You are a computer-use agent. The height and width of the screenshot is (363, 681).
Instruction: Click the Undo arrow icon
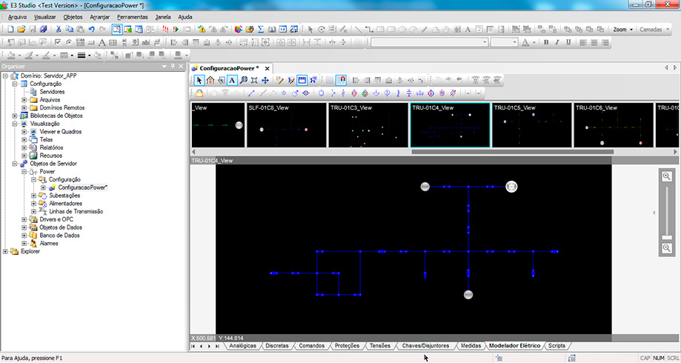[91, 29]
